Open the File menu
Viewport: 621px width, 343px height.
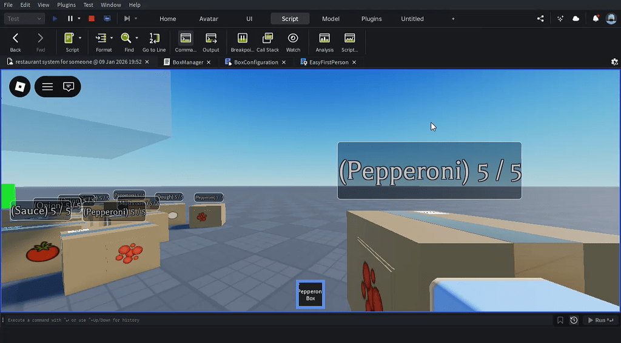[8, 5]
